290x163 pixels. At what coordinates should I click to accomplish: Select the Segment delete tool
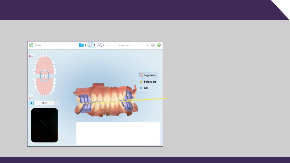148,75
